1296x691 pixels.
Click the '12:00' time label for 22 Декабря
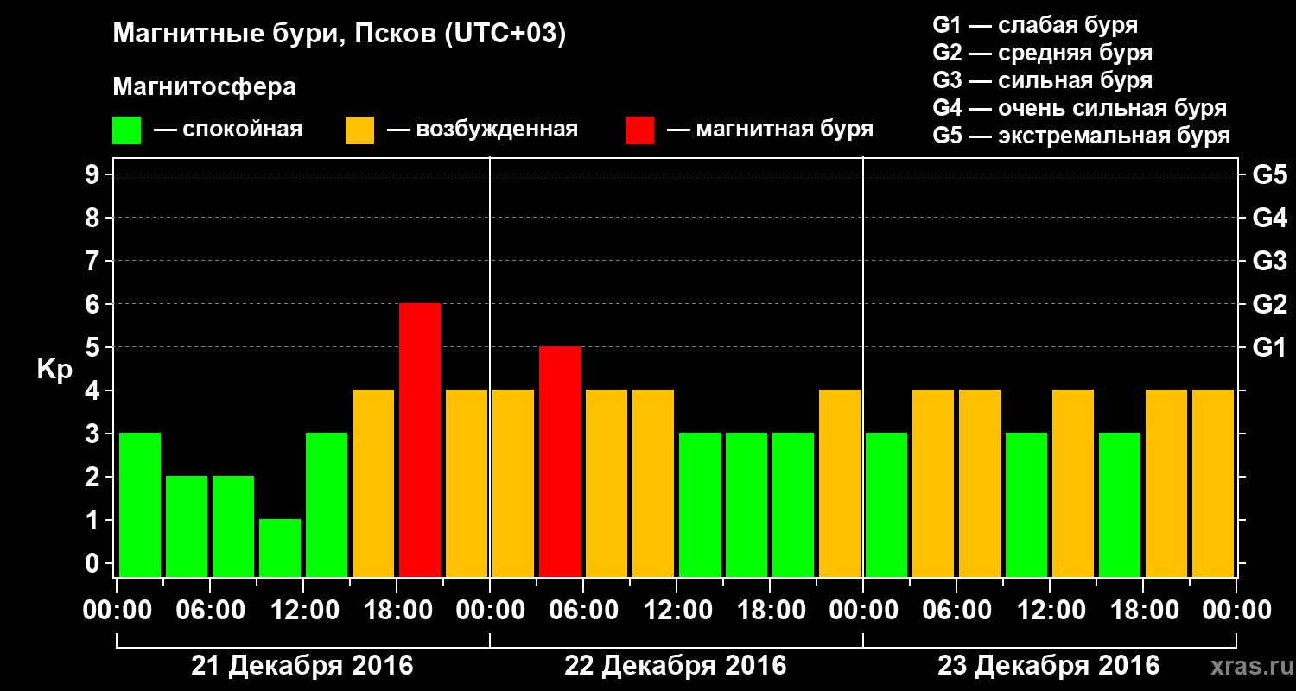[677, 611]
